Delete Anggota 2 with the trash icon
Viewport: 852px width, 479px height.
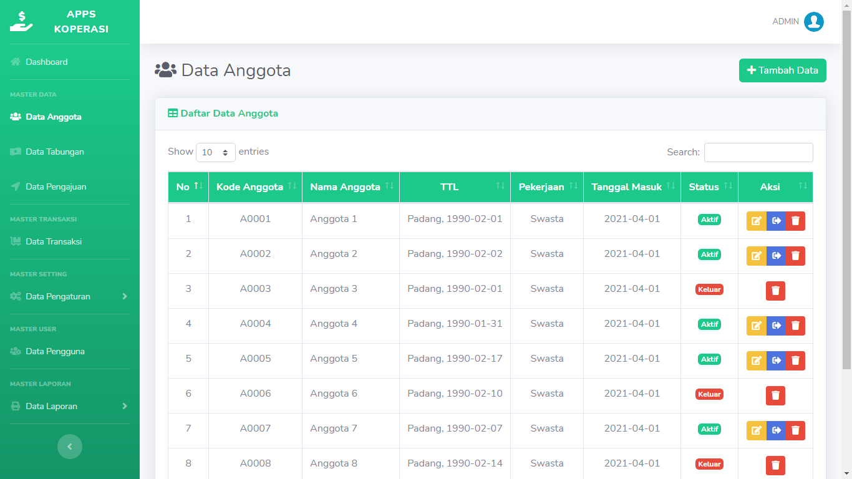795,256
